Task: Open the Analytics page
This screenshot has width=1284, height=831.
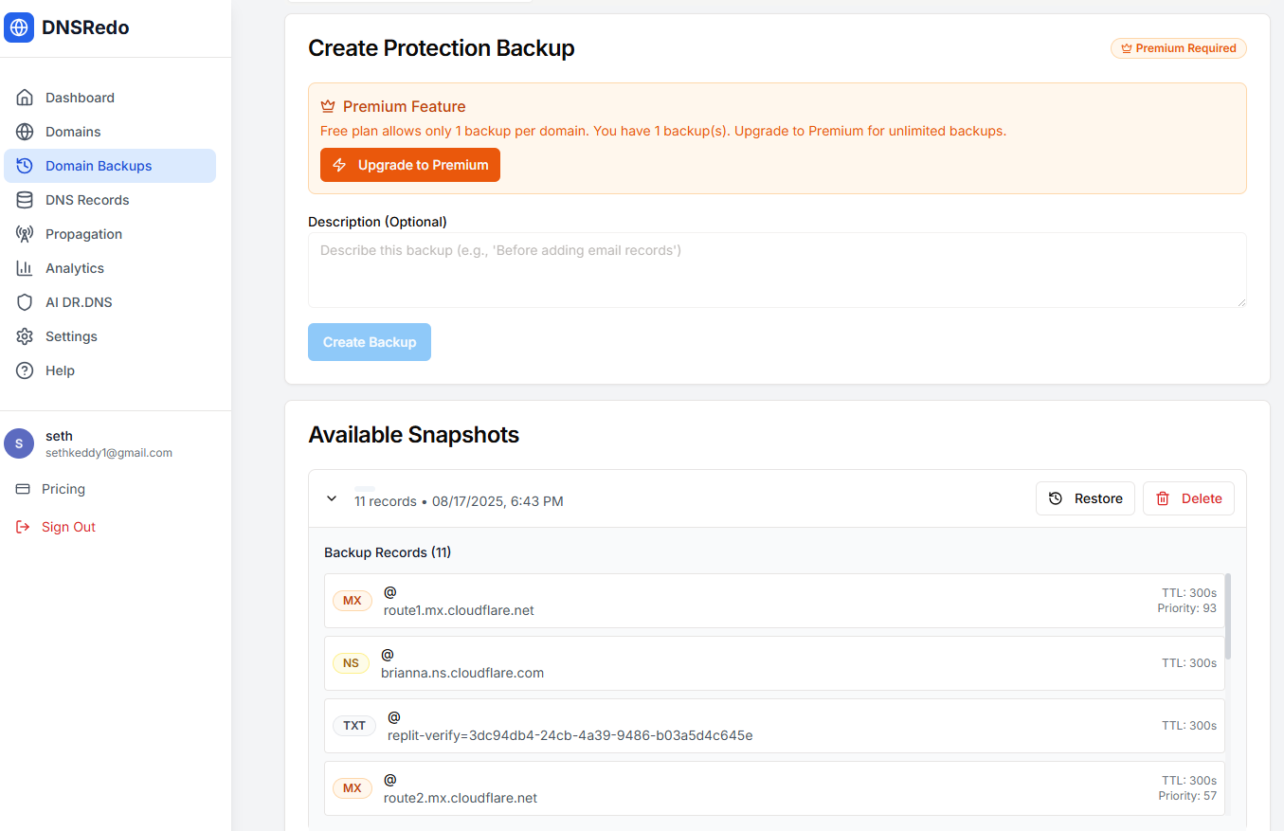Action: tap(110, 268)
